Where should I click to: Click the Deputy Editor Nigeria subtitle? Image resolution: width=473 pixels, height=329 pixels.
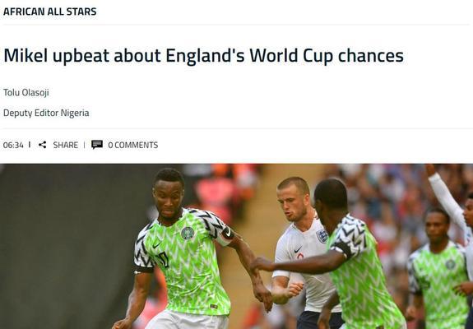coord(46,113)
